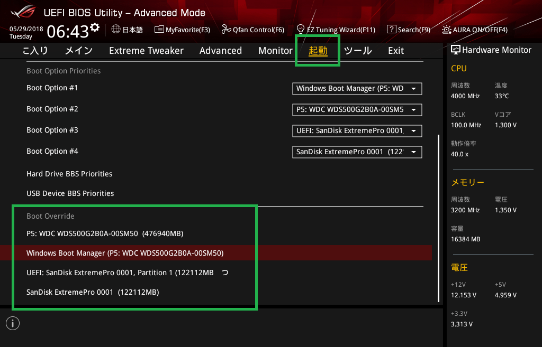Open the ツール tab
The image size is (542, 347).
(x=358, y=51)
